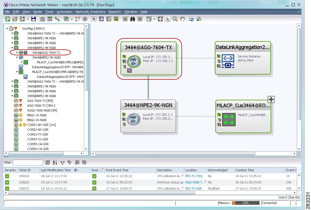Click into the Find input field
The width and height of the screenshot is (311, 210).
(28, 163)
